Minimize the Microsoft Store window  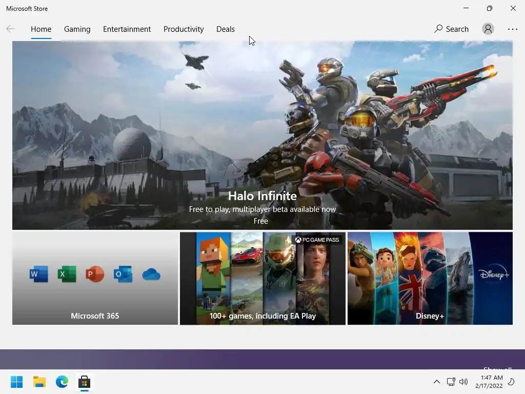pos(466,8)
